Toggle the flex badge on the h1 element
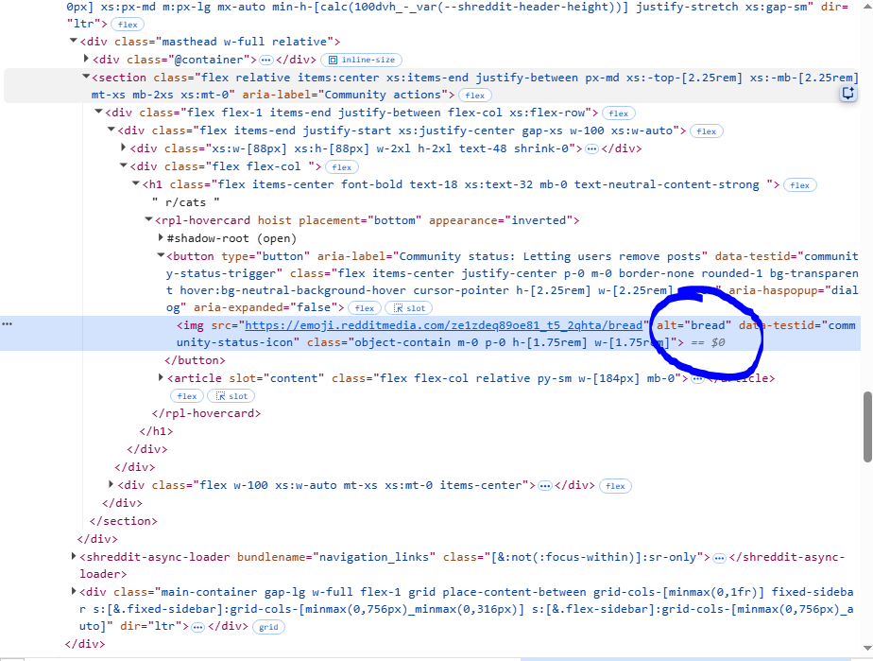Viewport: 873px width, 661px height. click(x=799, y=185)
